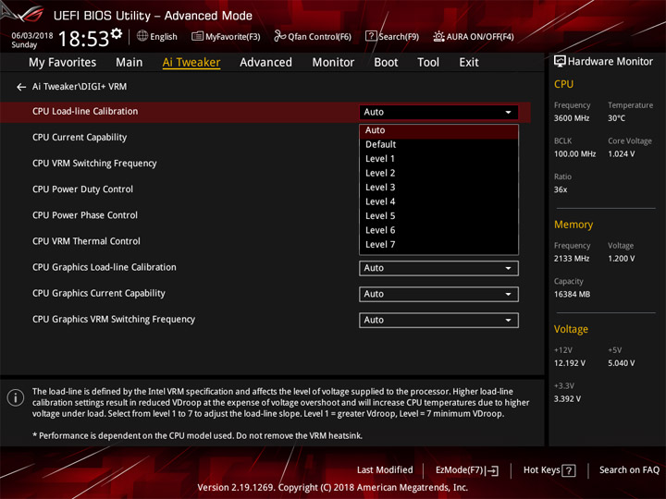The width and height of the screenshot is (666, 499).
Task: Toggle AURA ON/OFF lighting icon
Action: click(438, 36)
